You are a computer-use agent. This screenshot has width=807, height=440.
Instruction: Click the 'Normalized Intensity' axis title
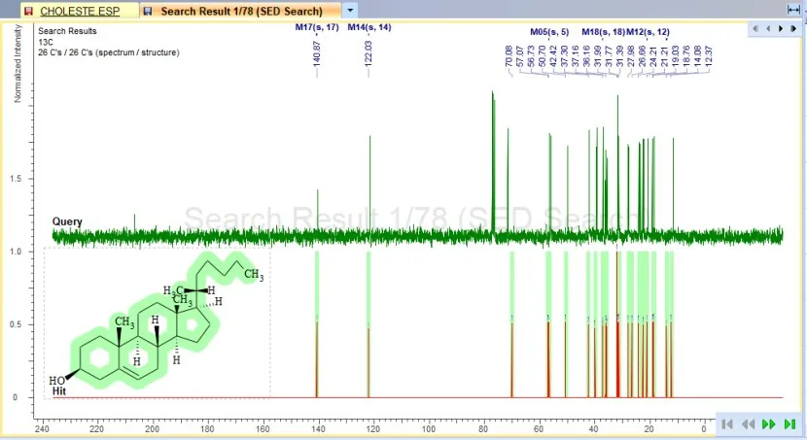point(18,63)
